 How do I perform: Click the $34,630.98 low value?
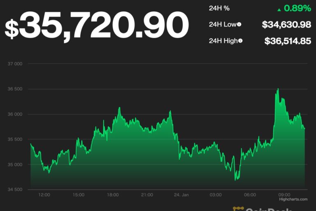click(x=286, y=25)
